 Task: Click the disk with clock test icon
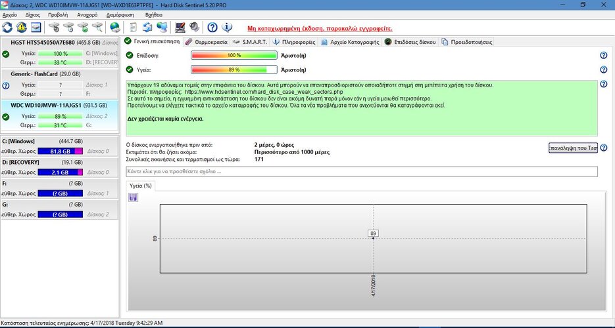(x=68, y=28)
